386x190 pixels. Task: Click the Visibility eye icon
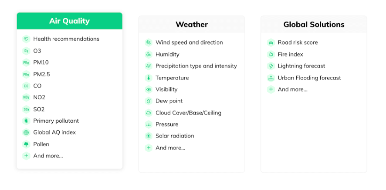(x=149, y=89)
